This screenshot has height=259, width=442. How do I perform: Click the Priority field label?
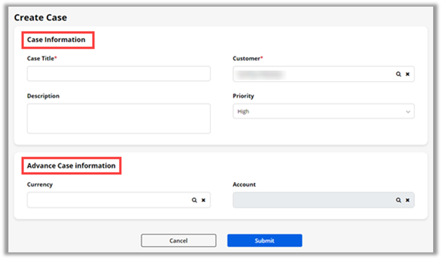tap(243, 96)
